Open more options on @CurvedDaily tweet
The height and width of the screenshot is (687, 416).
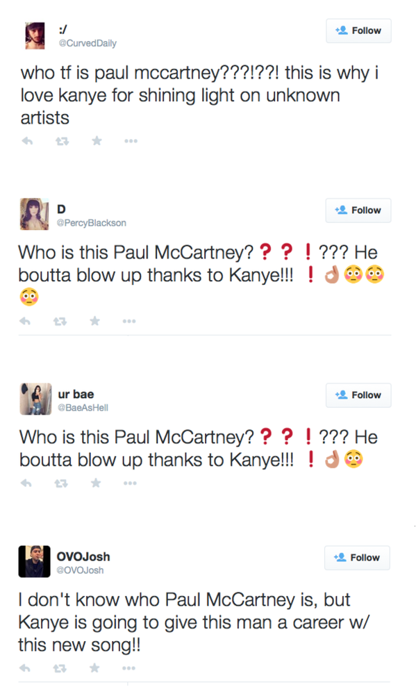[131, 141]
